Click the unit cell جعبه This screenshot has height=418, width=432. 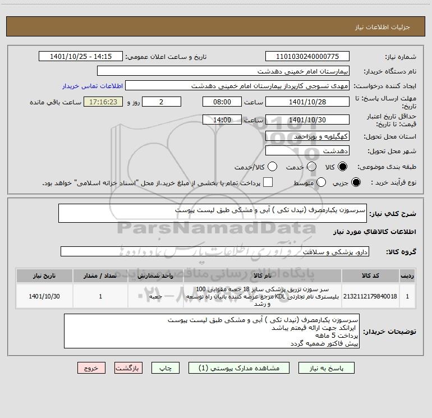pos(155,296)
